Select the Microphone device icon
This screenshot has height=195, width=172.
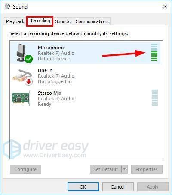pyautogui.click(x=23, y=53)
